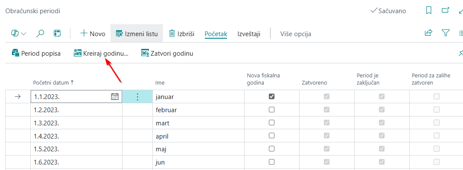Click the jun name cell
This screenshot has width=463, height=170.
198,162
